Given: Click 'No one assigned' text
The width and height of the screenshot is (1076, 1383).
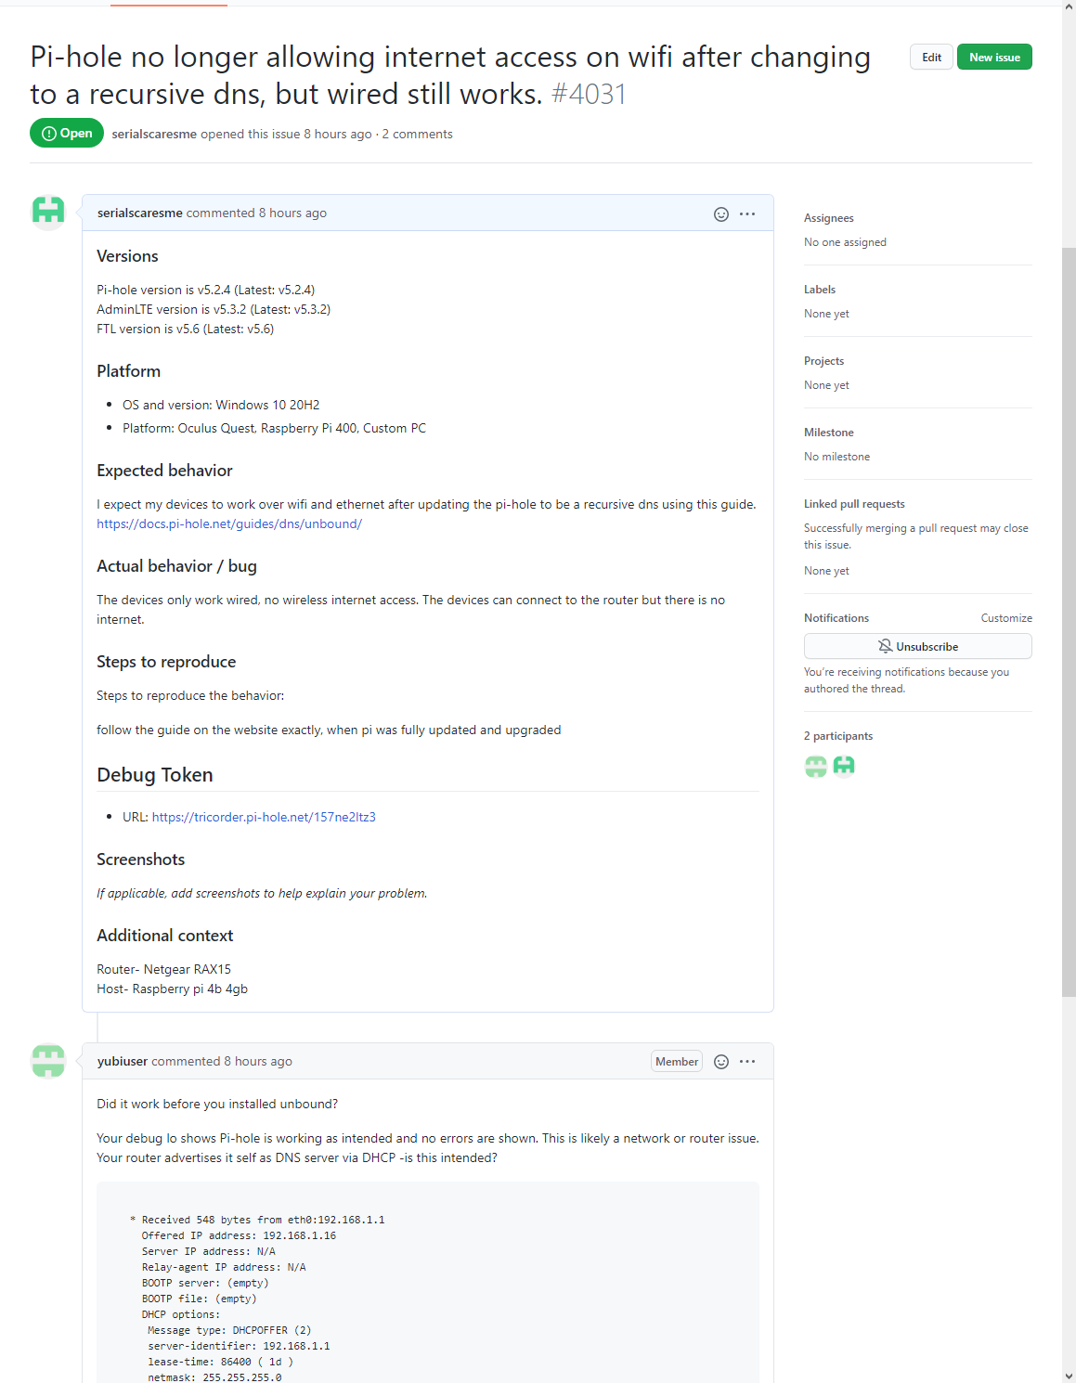Looking at the screenshot, I should (845, 242).
